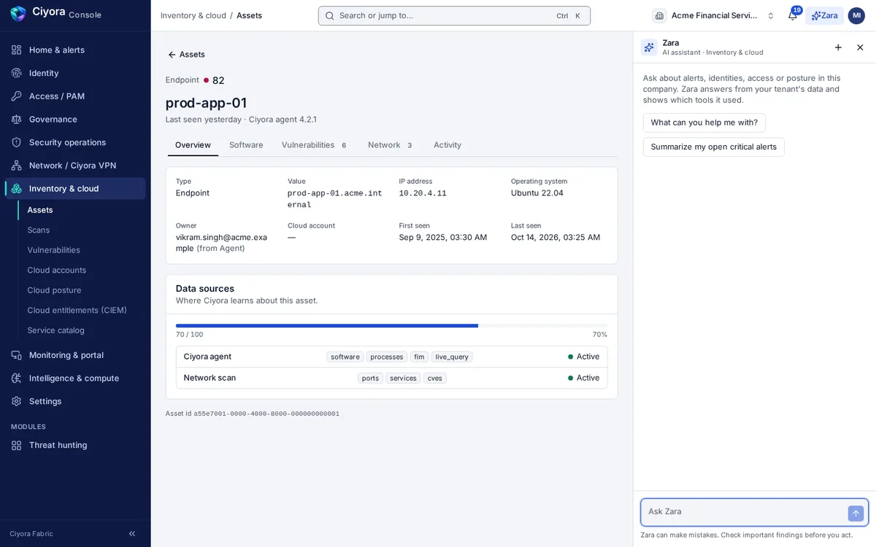This screenshot has height=547, width=876.
Task: Open the Vulnerabilities tab
Action: (x=315, y=145)
